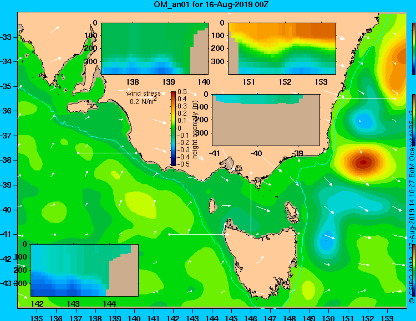Select the 0.5 top tick of color bar
Screen dimensions: 416x321
182,92
